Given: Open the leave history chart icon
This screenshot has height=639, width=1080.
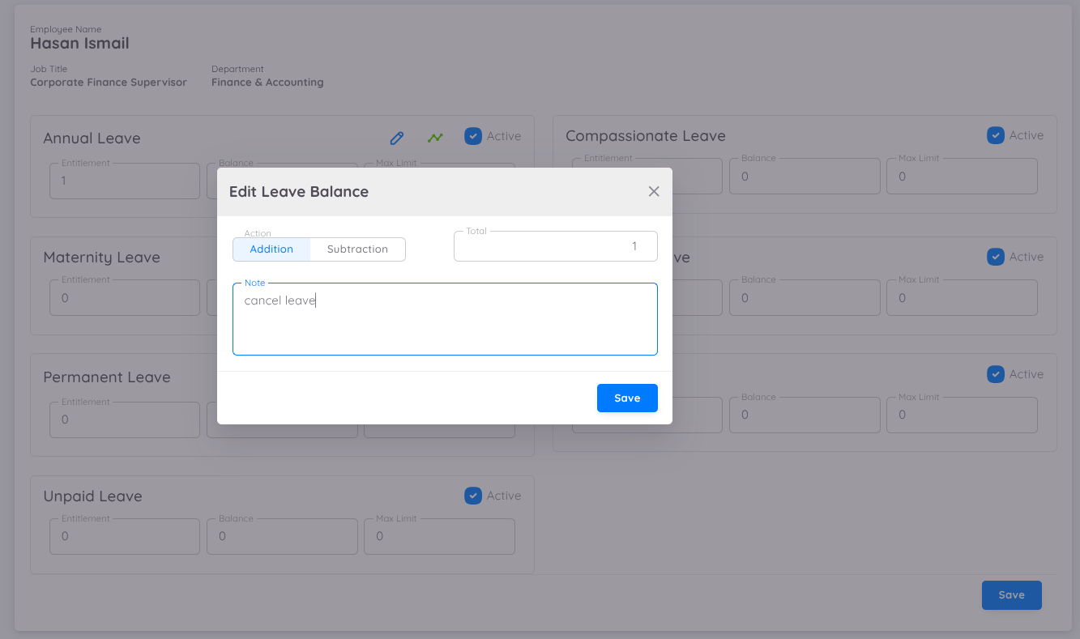Looking at the screenshot, I should pyautogui.click(x=434, y=138).
